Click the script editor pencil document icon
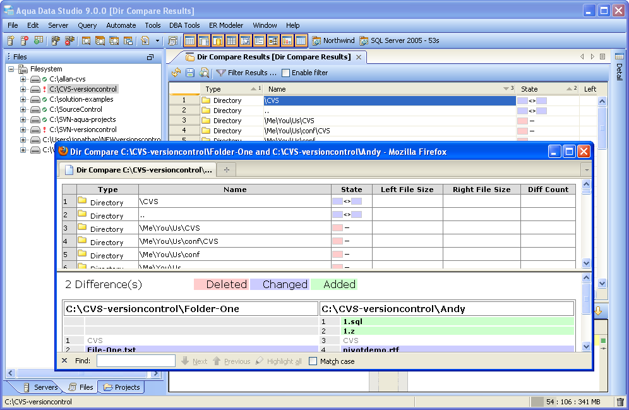The image size is (629, 410). pyautogui.click(x=145, y=40)
